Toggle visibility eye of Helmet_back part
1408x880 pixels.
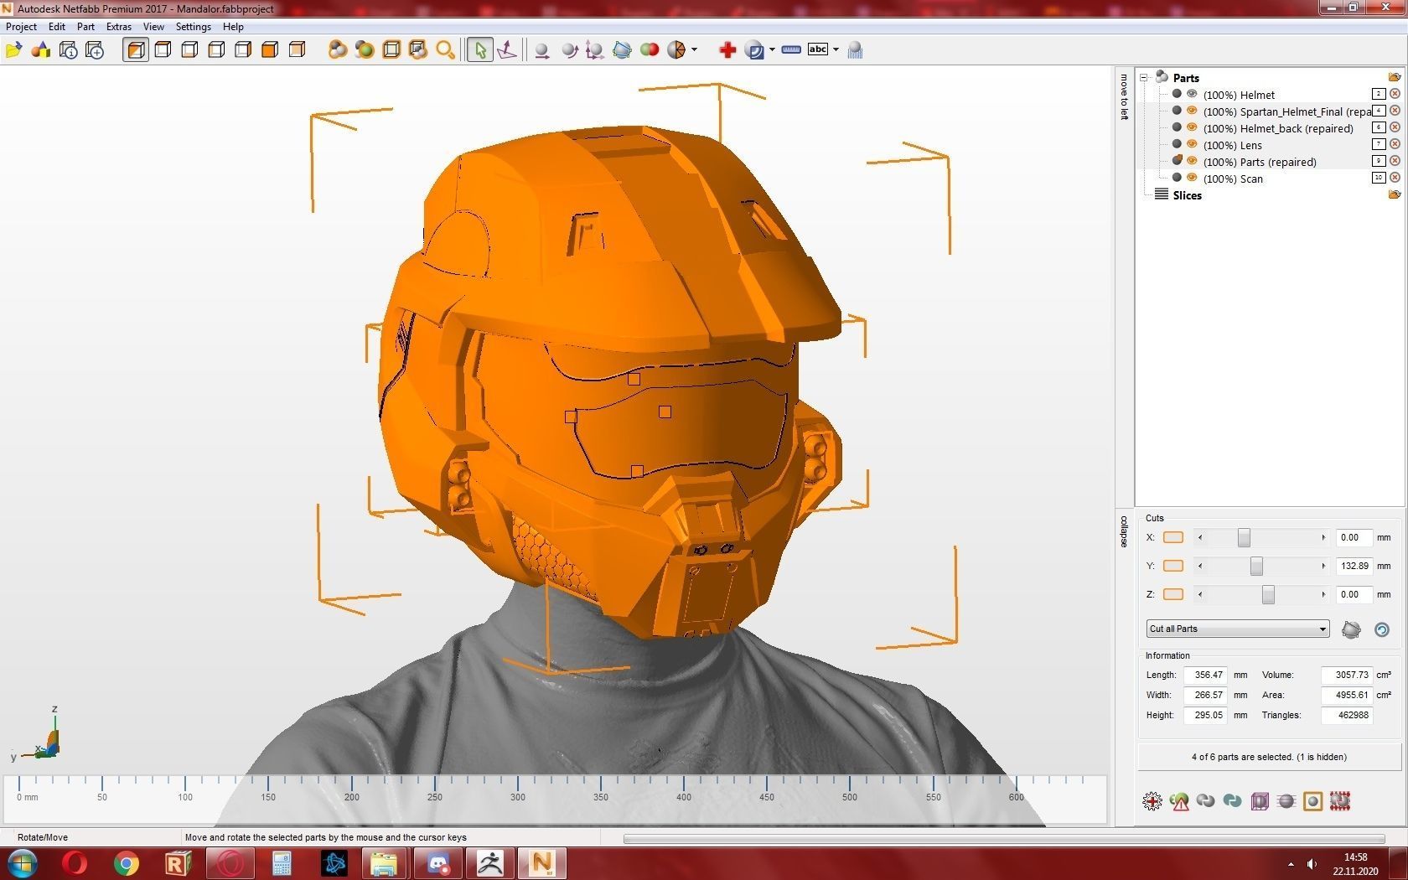(1192, 127)
